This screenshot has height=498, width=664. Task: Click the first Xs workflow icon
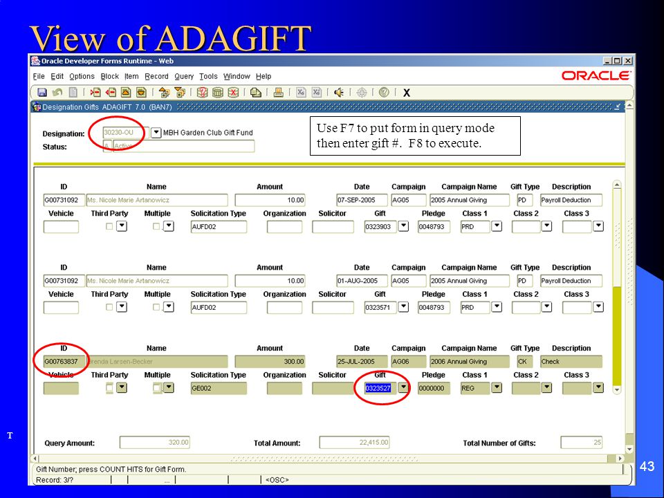pyautogui.click(x=301, y=92)
